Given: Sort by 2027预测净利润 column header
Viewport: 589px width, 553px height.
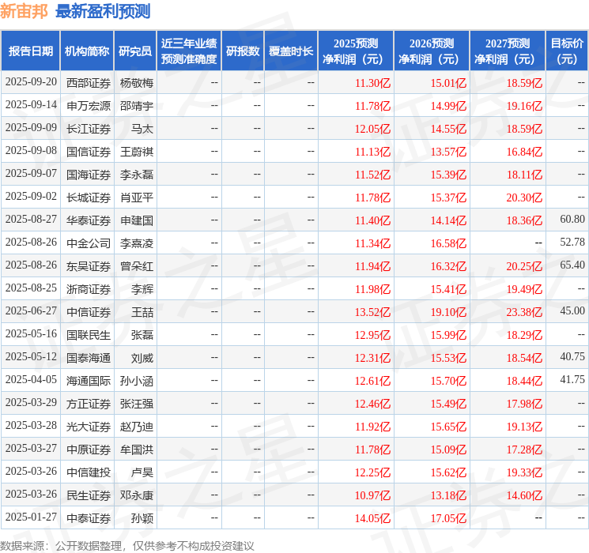Looking at the screenshot, I should click(x=508, y=51).
